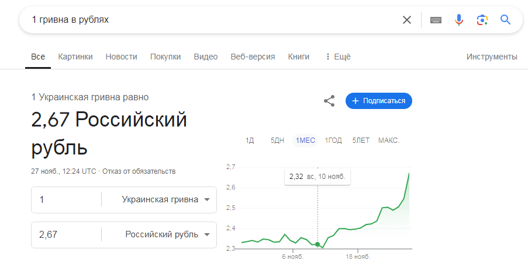Expand the Украинская гривна currency dropdown
Screen dimensions: 528x267
[159, 199]
